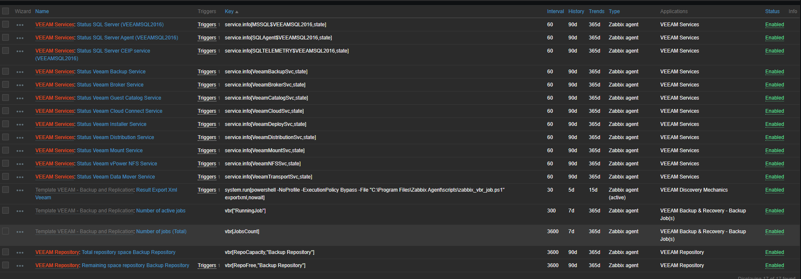Image resolution: width=801 pixels, height=279 pixels.
Task: Select checkbox for Remaining space repository row
Action: [6, 265]
